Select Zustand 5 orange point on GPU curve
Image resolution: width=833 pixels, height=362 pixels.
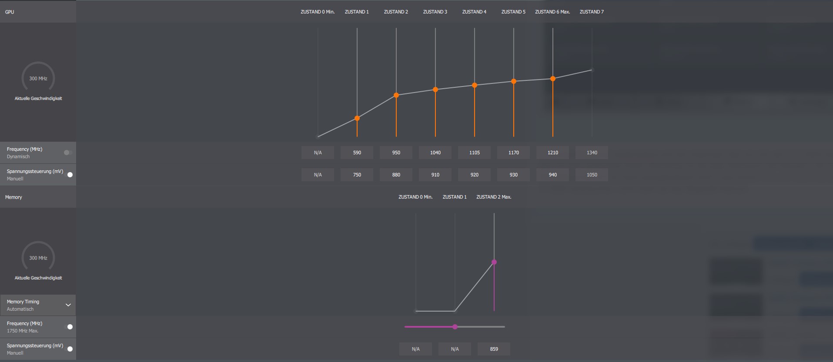pyautogui.click(x=514, y=81)
